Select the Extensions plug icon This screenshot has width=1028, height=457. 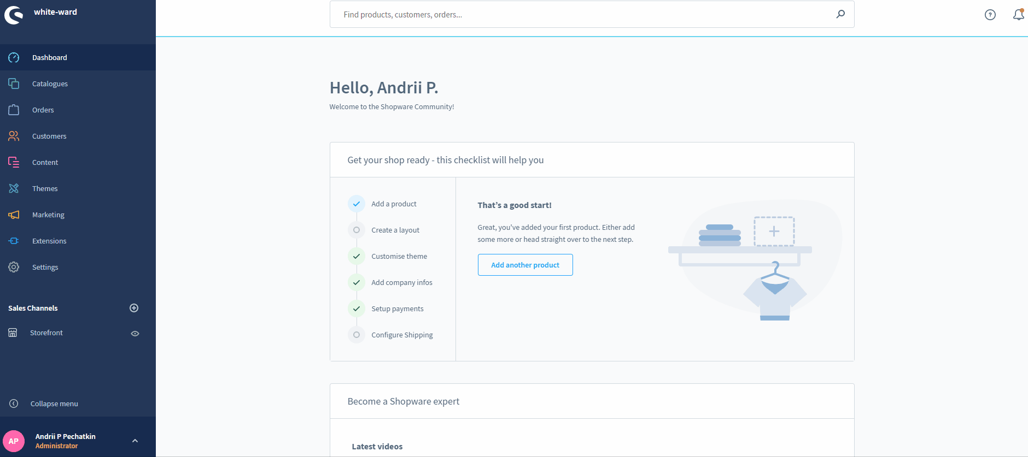pyautogui.click(x=14, y=241)
